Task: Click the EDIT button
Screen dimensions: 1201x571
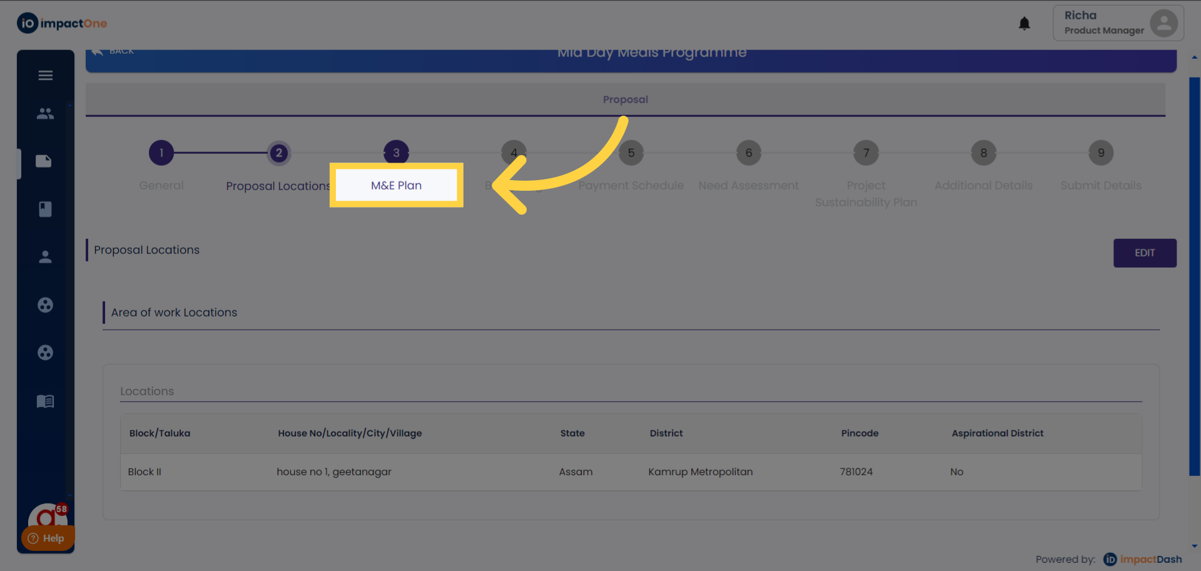Action: click(x=1145, y=253)
